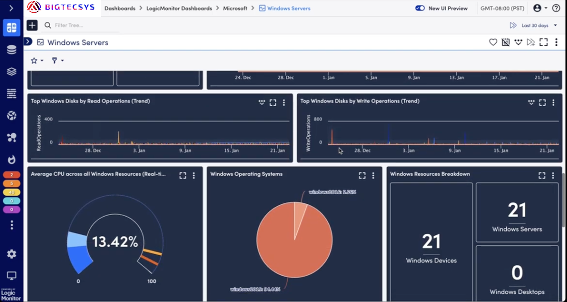
Task: Open the Resources database stack icon
Action: pos(12,50)
